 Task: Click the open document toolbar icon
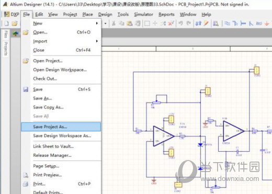coord(15,24)
